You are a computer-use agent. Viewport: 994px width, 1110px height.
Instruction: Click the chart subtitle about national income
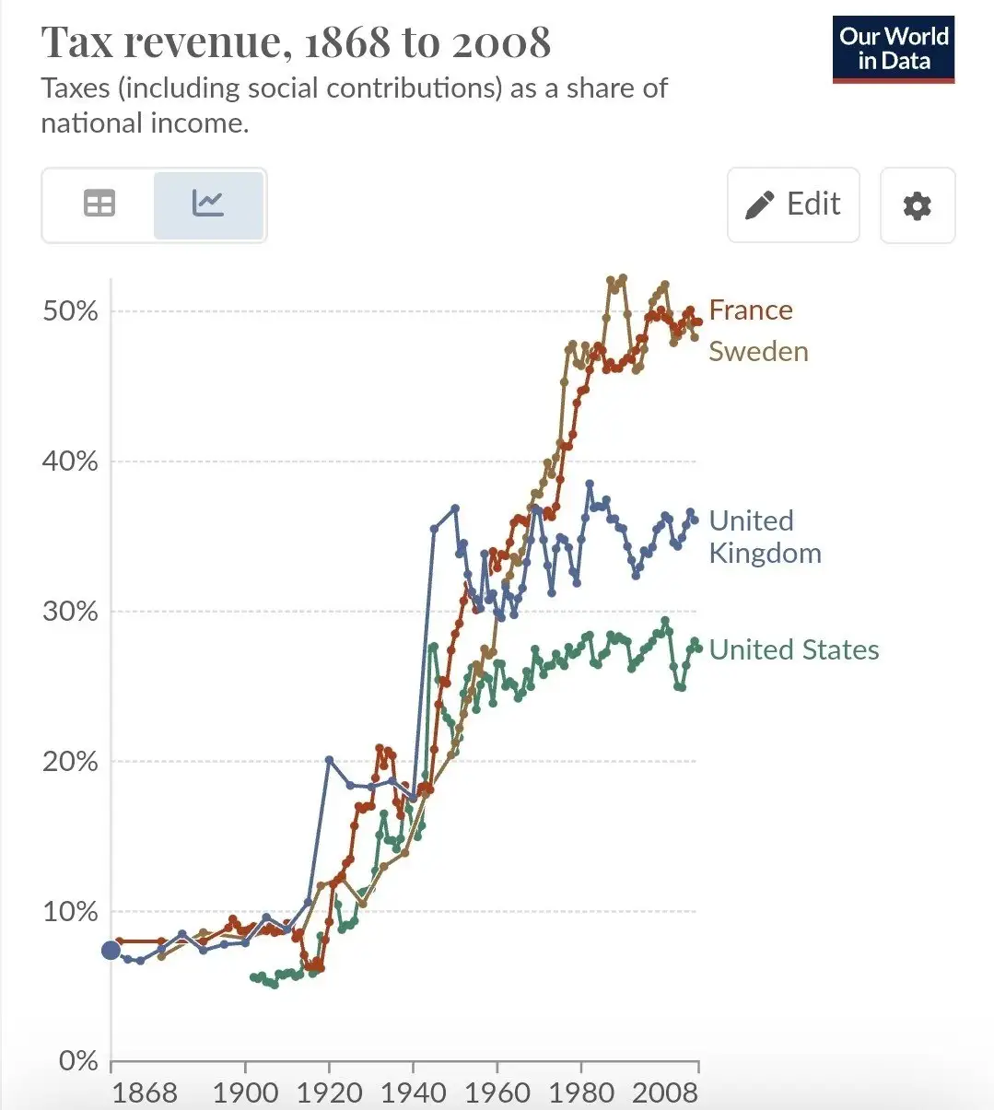tap(354, 106)
